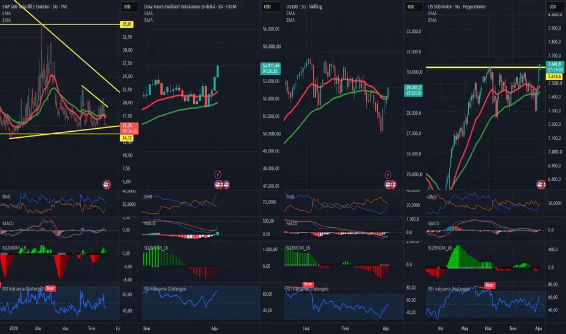Click the Nis label on US 500 time axis
Image resolution: width=566 pixels, height=334 pixels.
tap(440, 328)
